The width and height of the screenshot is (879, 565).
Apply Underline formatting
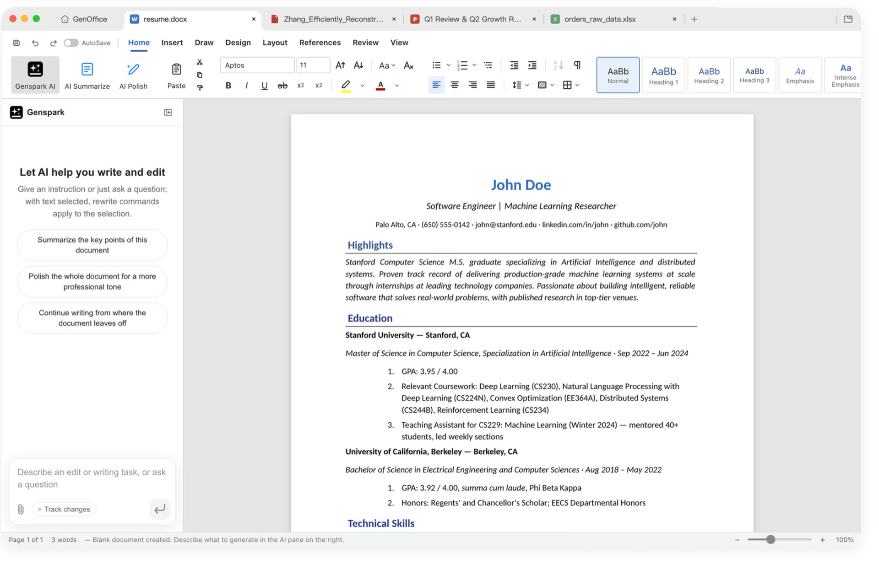pyautogui.click(x=264, y=86)
